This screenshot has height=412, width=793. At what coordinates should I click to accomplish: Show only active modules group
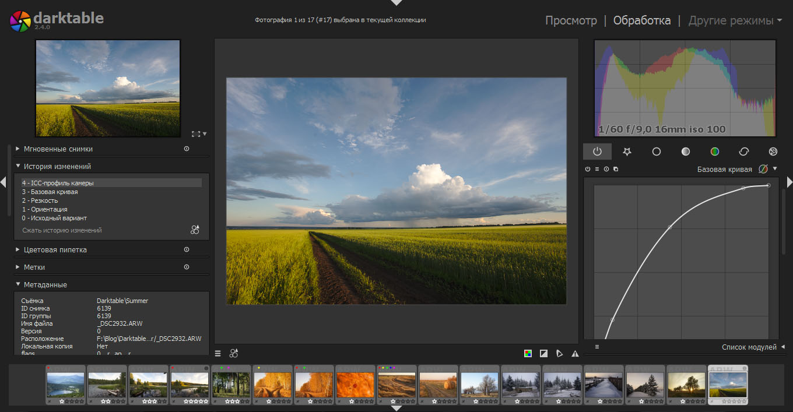coord(597,151)
